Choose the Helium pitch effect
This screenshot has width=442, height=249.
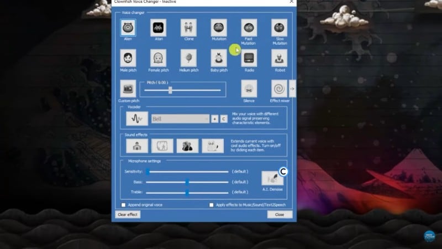click(188, 58)
